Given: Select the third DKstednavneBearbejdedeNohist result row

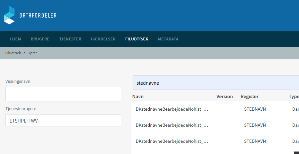Looking at the screenshot, I should point(172,141).
